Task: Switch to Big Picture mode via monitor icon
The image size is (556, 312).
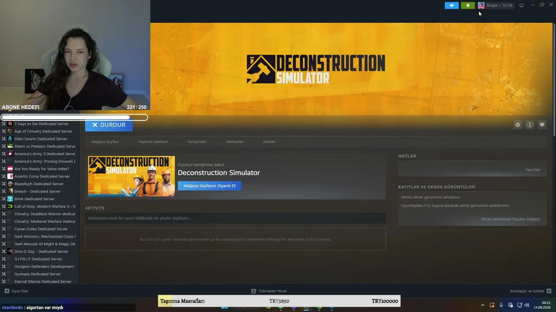Action: click(x=522, y=5)
